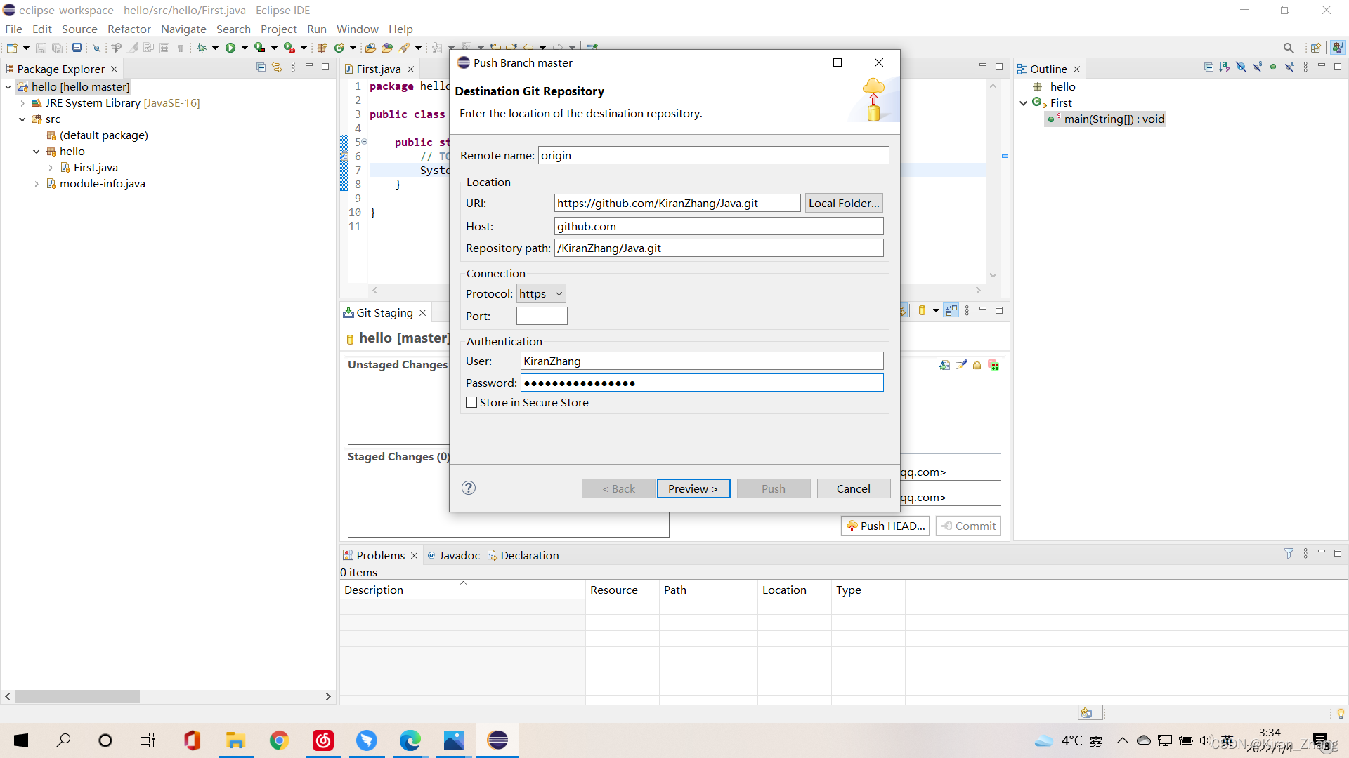The width and height of the screenshot is (1349, 758).
Task: Toggle Hide Static Members in Outline
Action: point(1257,67)
